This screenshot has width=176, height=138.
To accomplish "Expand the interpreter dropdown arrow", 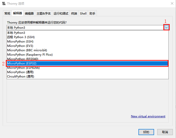I will pyautogui.click(x=166, y=27).
